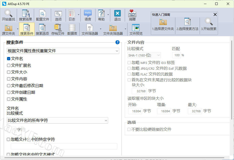Open the 数据库 panel
The height and width of the screenshot is (160, 234).
(x=72, y=30)
